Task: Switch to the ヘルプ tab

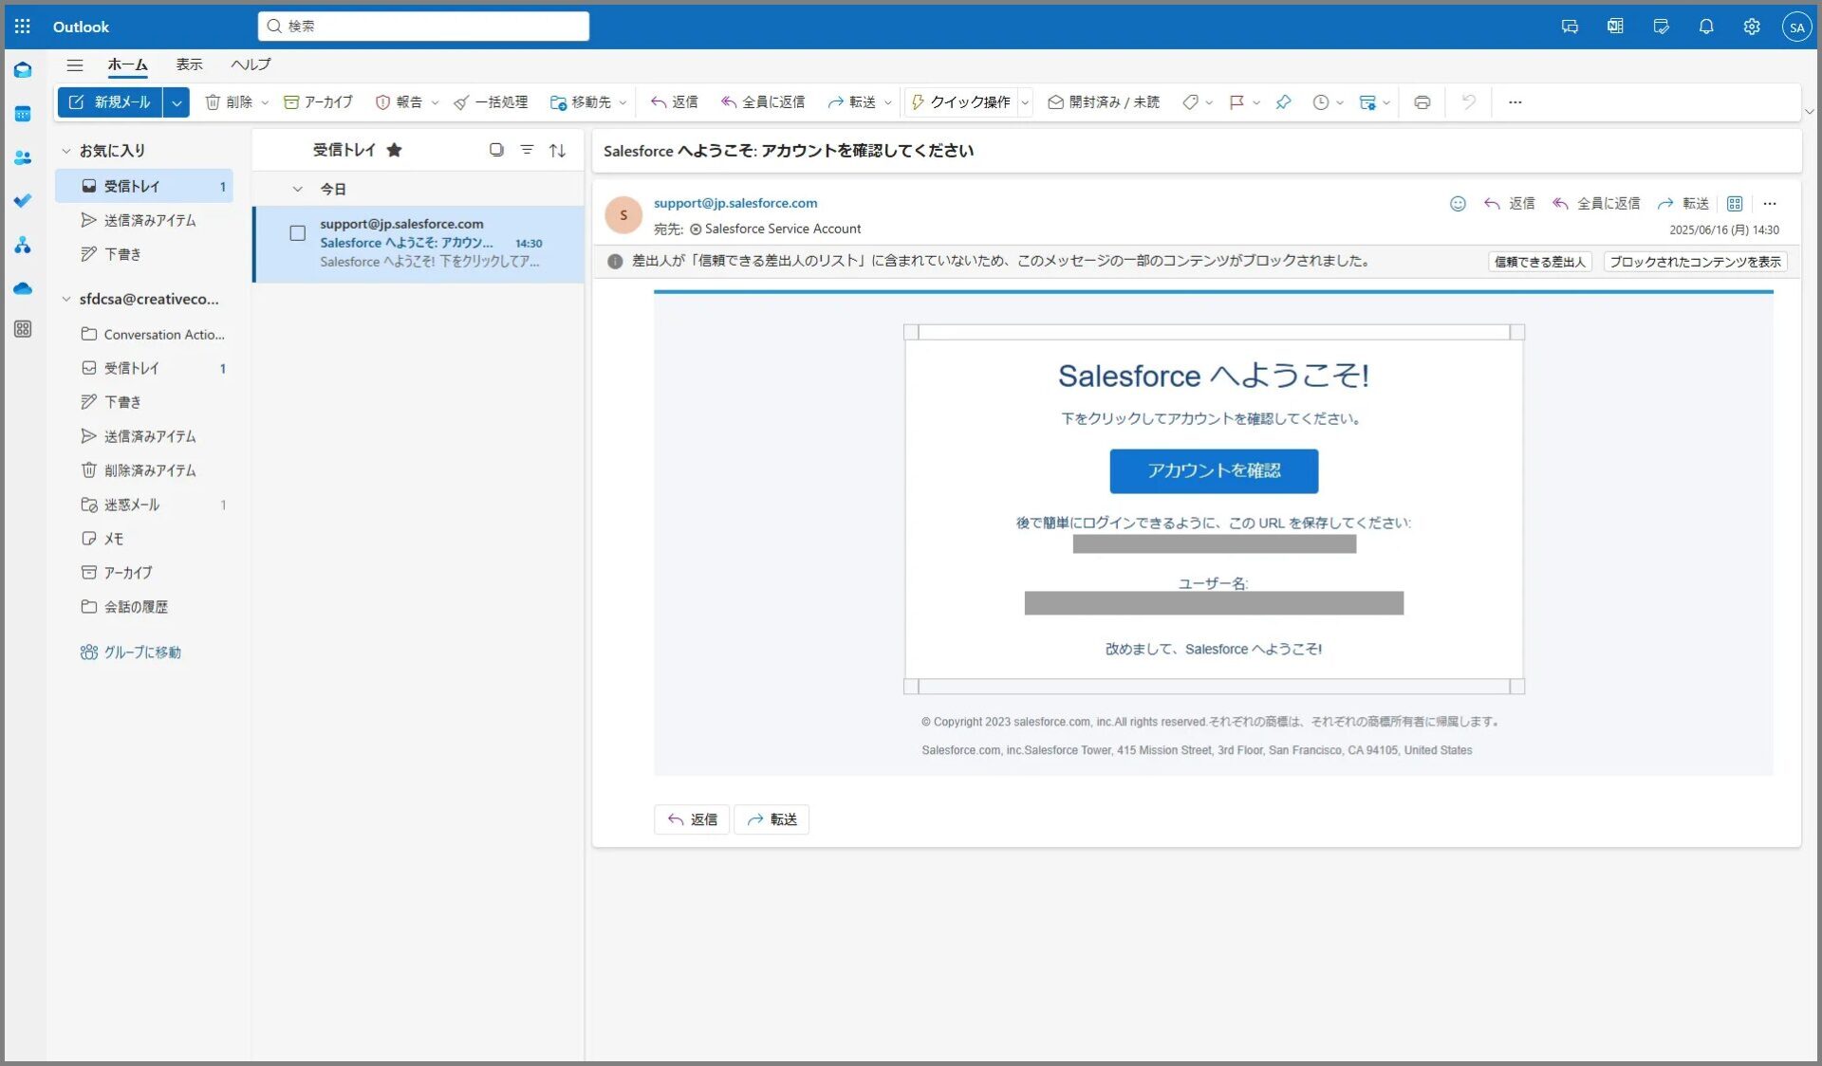Action: (251, 64)
